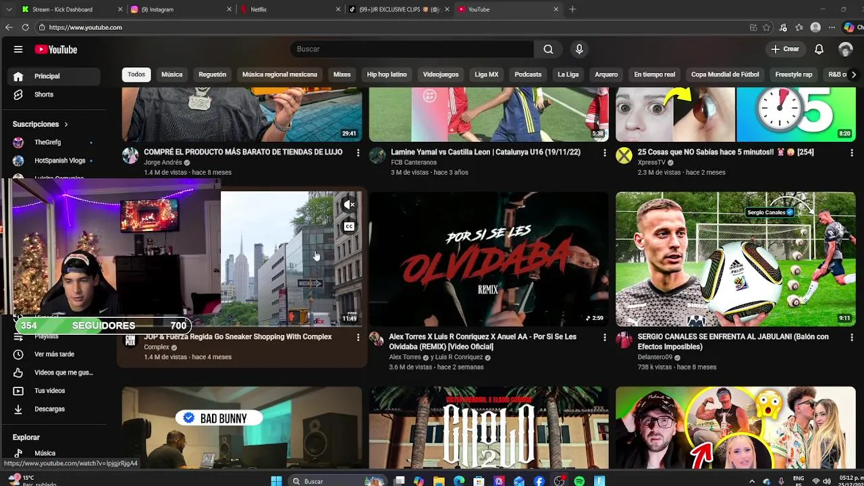Select the Hip hop latino chip
The width and height of the screenshot is (864, 486).
pos(387,75)
